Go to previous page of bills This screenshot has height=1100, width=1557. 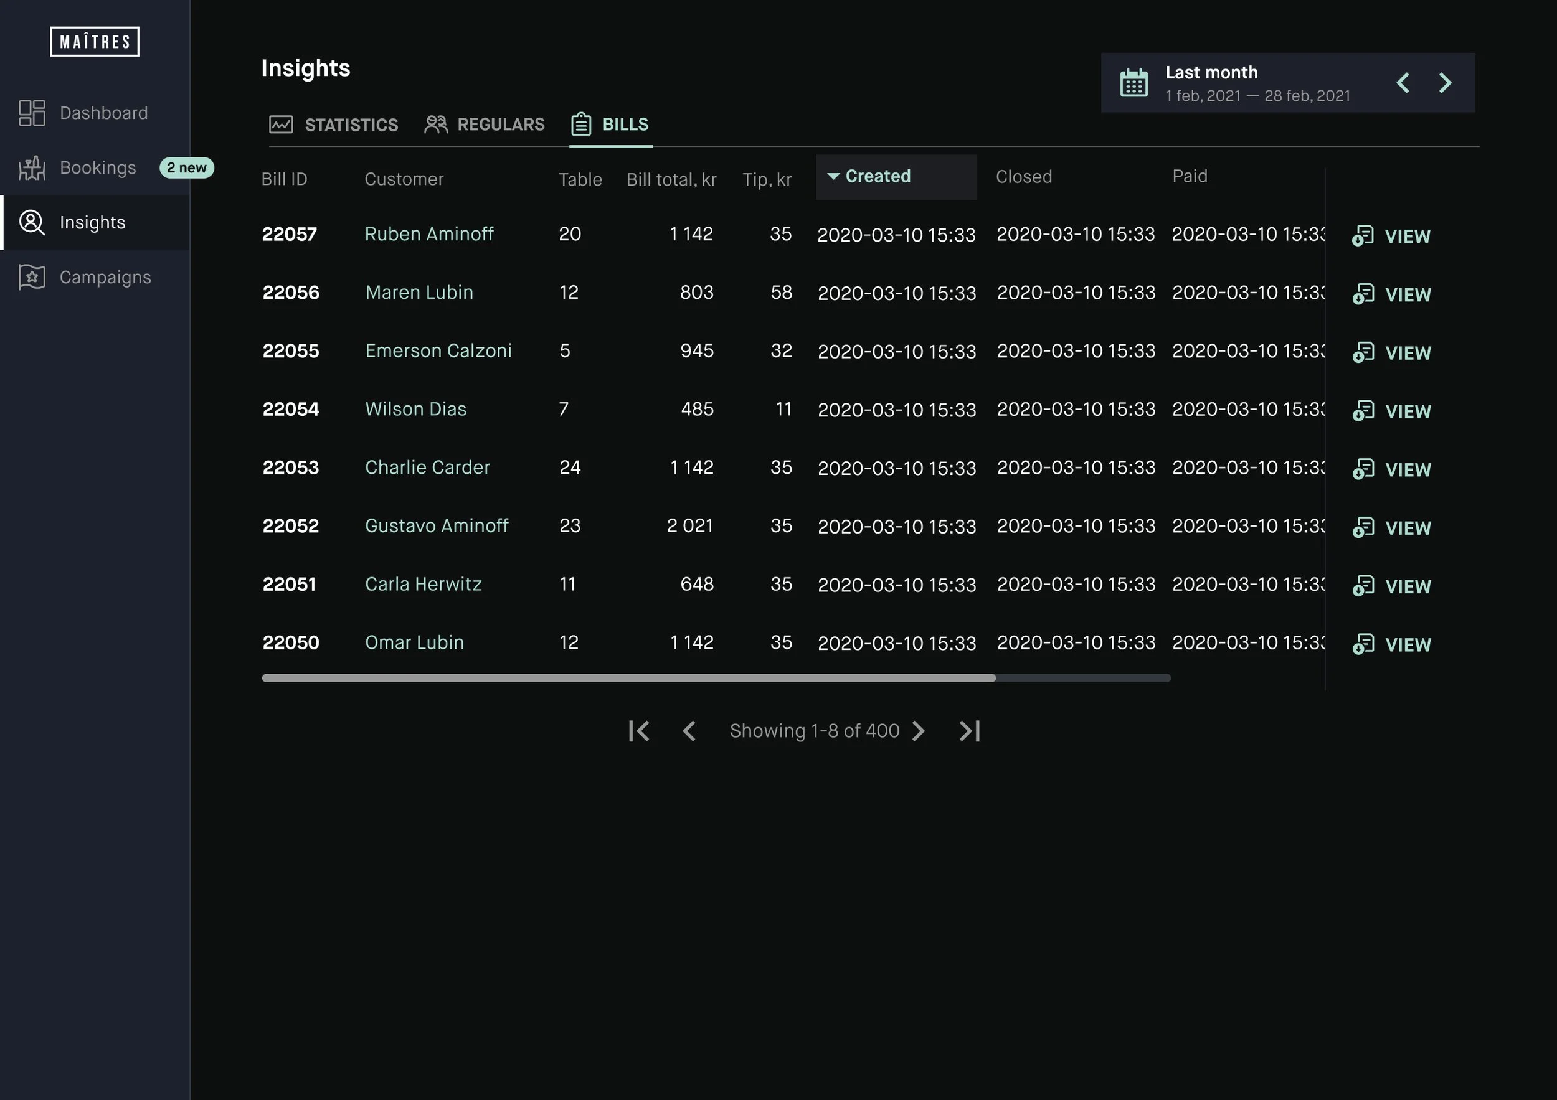click(689, 731)
